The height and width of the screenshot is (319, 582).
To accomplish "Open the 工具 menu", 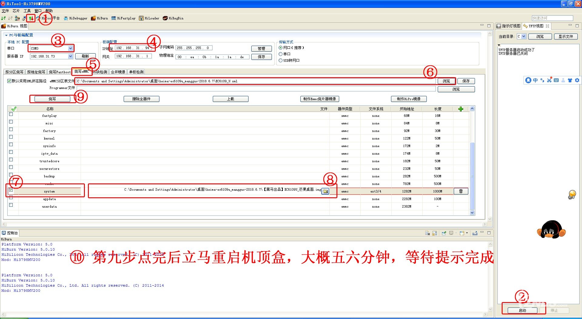I will pyautogui.click(x=27, y=11).
